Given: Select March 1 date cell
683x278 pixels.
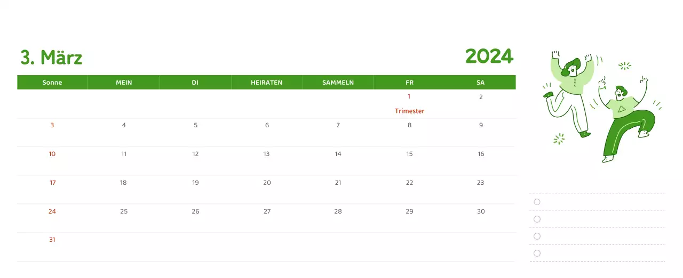Looking at the screenshot, I should point(409,97).
